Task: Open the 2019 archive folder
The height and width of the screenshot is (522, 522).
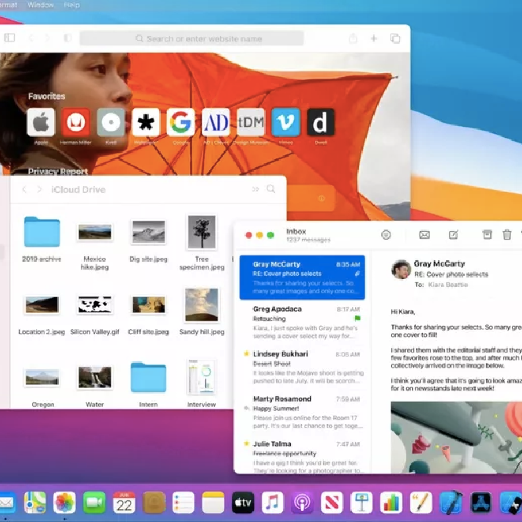Action: (41, 232)
